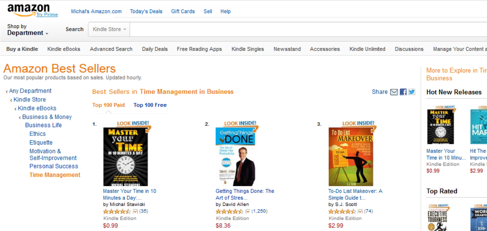Image resolution: width=487 pixels, height=231 pixels.
Task: Click the Master Your Time book cover
Action: tap(125, 157)
